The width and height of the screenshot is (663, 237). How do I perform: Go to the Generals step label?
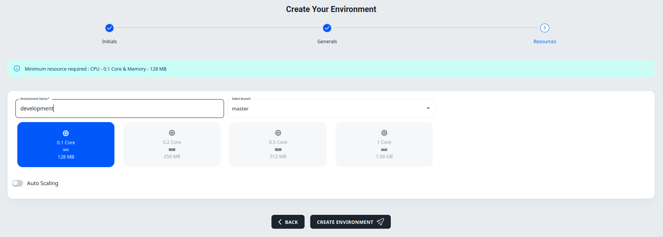coord(327,42)
